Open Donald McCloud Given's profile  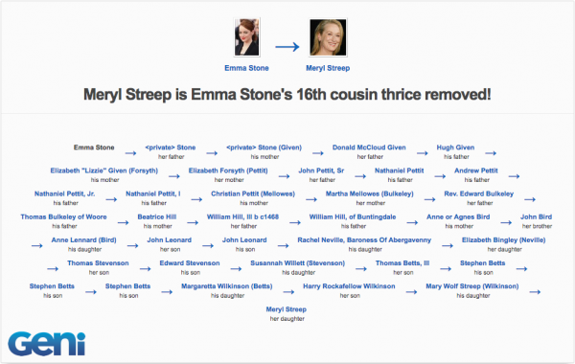pyautogui.click(x=369, y=148)
